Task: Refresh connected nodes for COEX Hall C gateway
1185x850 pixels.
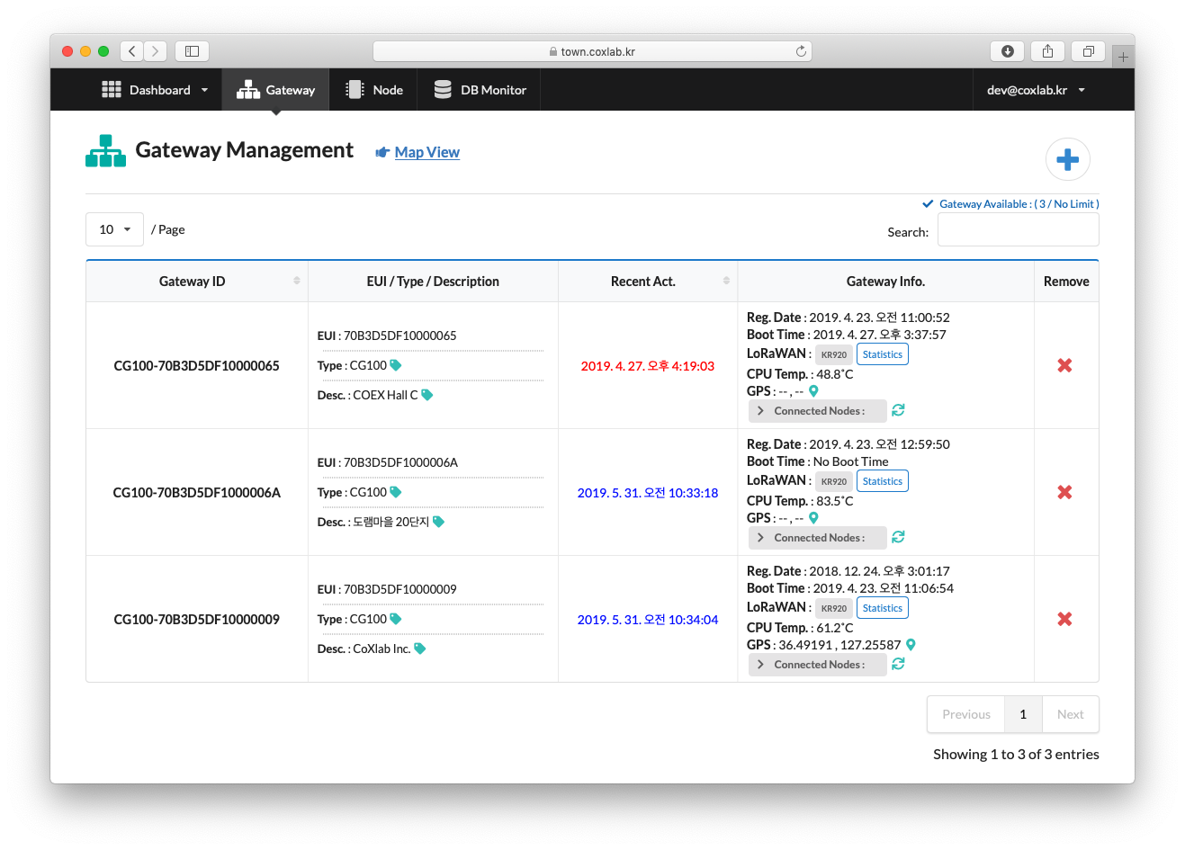Action: (898, 410)
